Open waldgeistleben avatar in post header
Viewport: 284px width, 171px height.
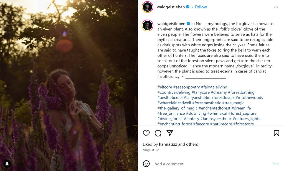[148, 7]
